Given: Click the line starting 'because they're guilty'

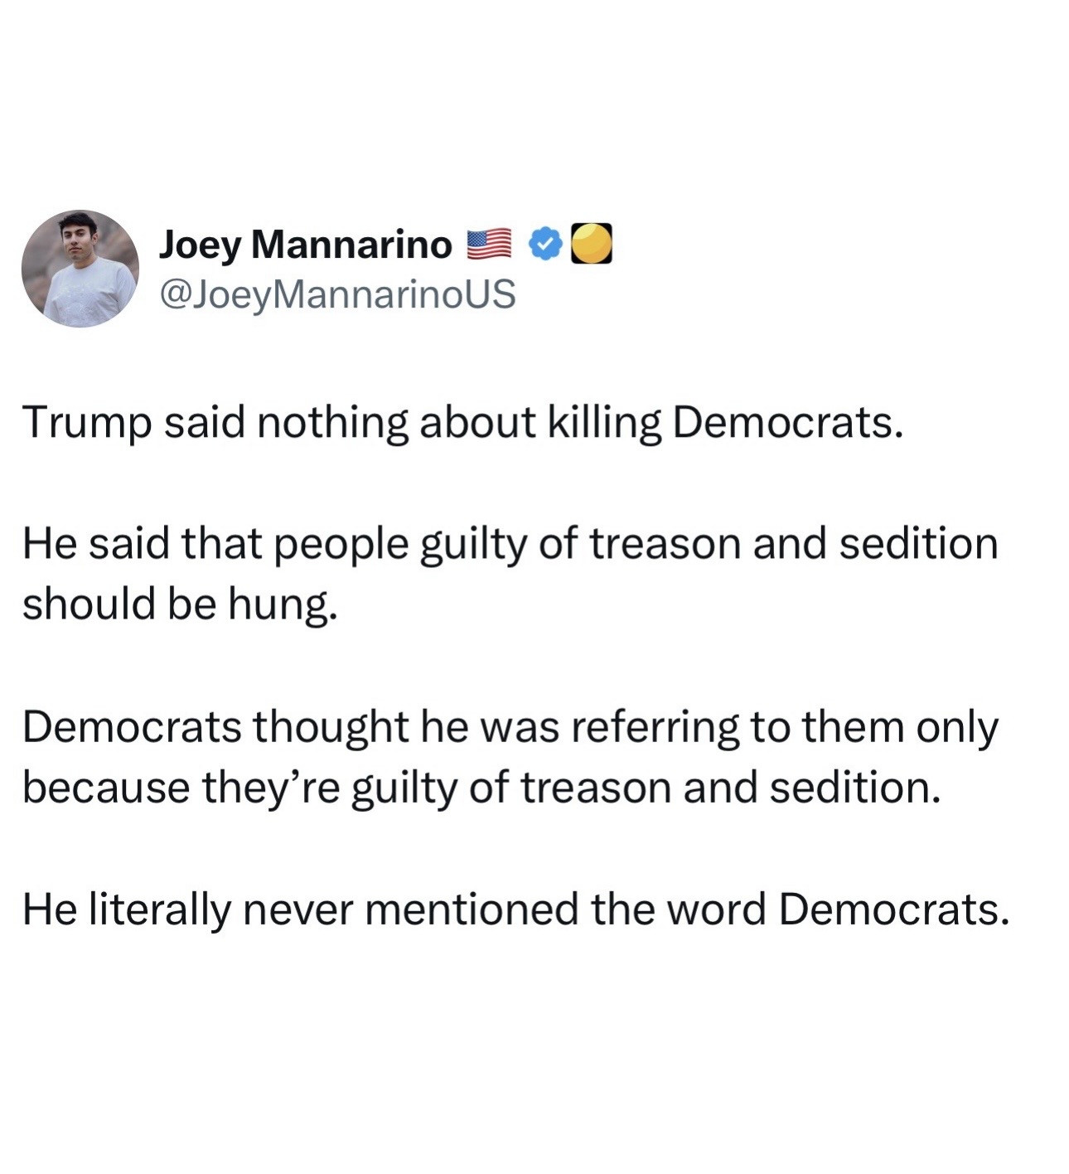Looking at the screenshot, I should [481, 788].
